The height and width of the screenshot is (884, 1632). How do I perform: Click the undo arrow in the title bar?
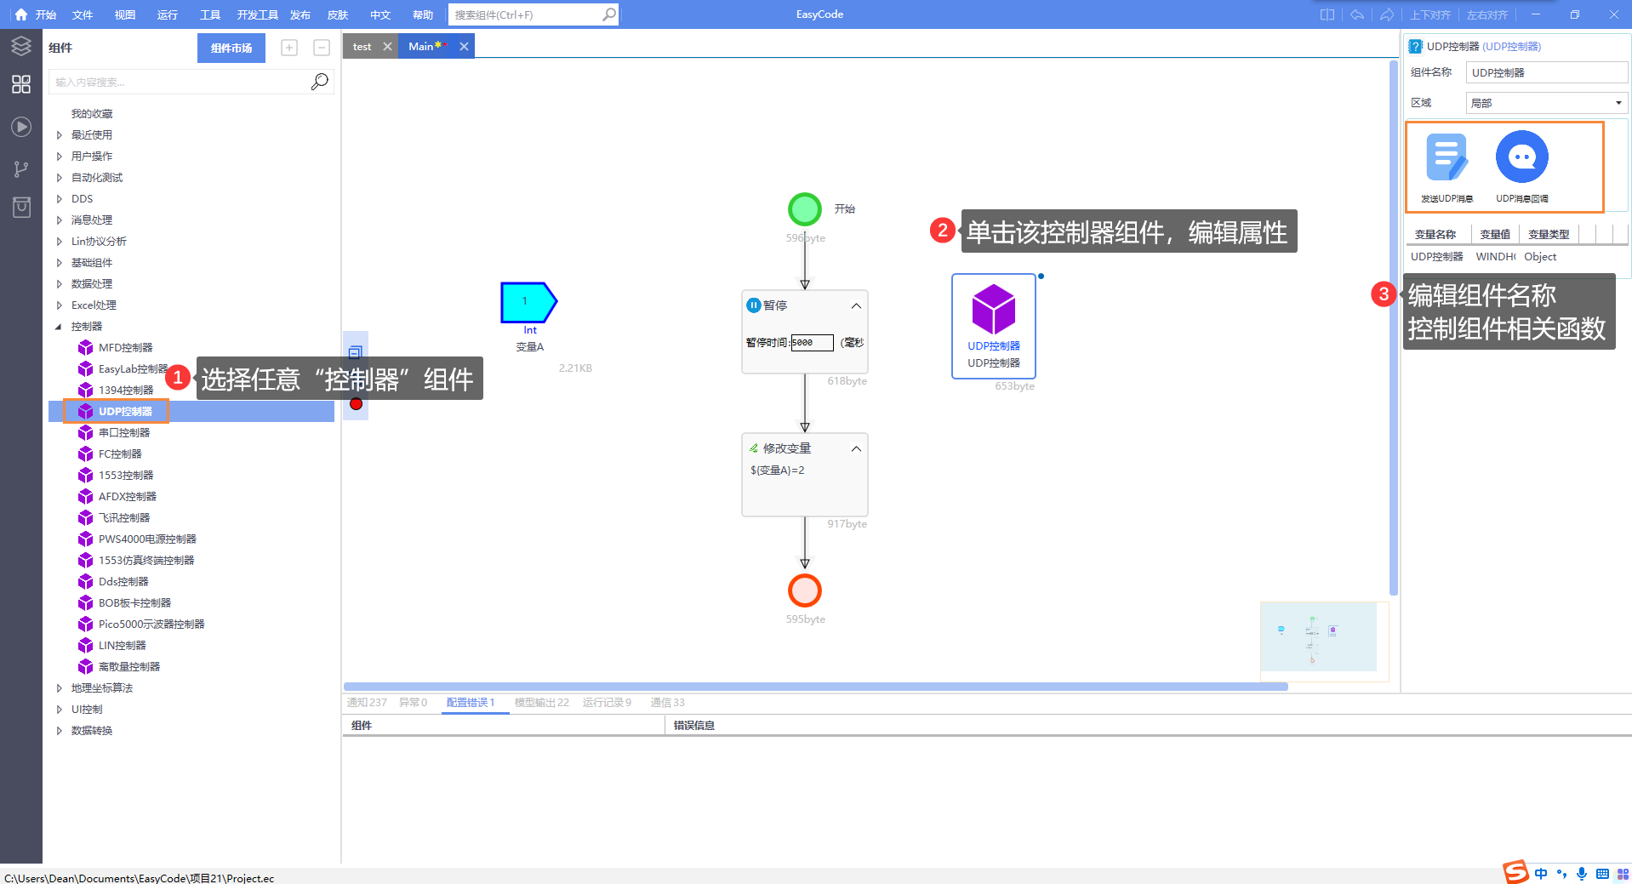[1357, 14]
